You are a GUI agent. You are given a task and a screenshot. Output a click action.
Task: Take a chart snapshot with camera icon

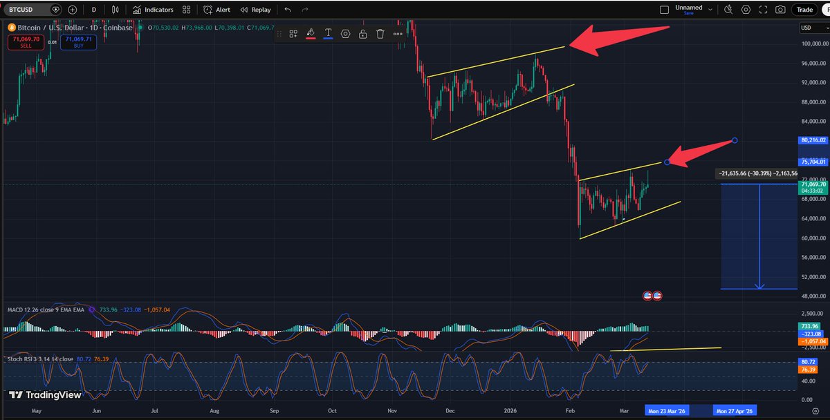(780, 10)
